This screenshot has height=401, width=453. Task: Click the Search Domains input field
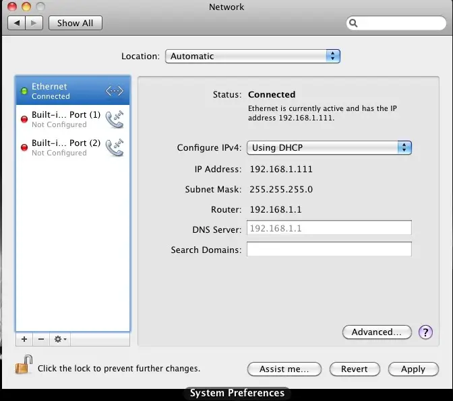click(328, 250)
